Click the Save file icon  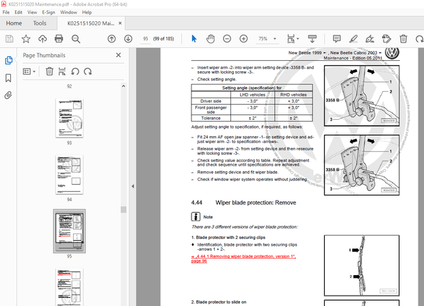pyautogui.click(x=9, y=39)
